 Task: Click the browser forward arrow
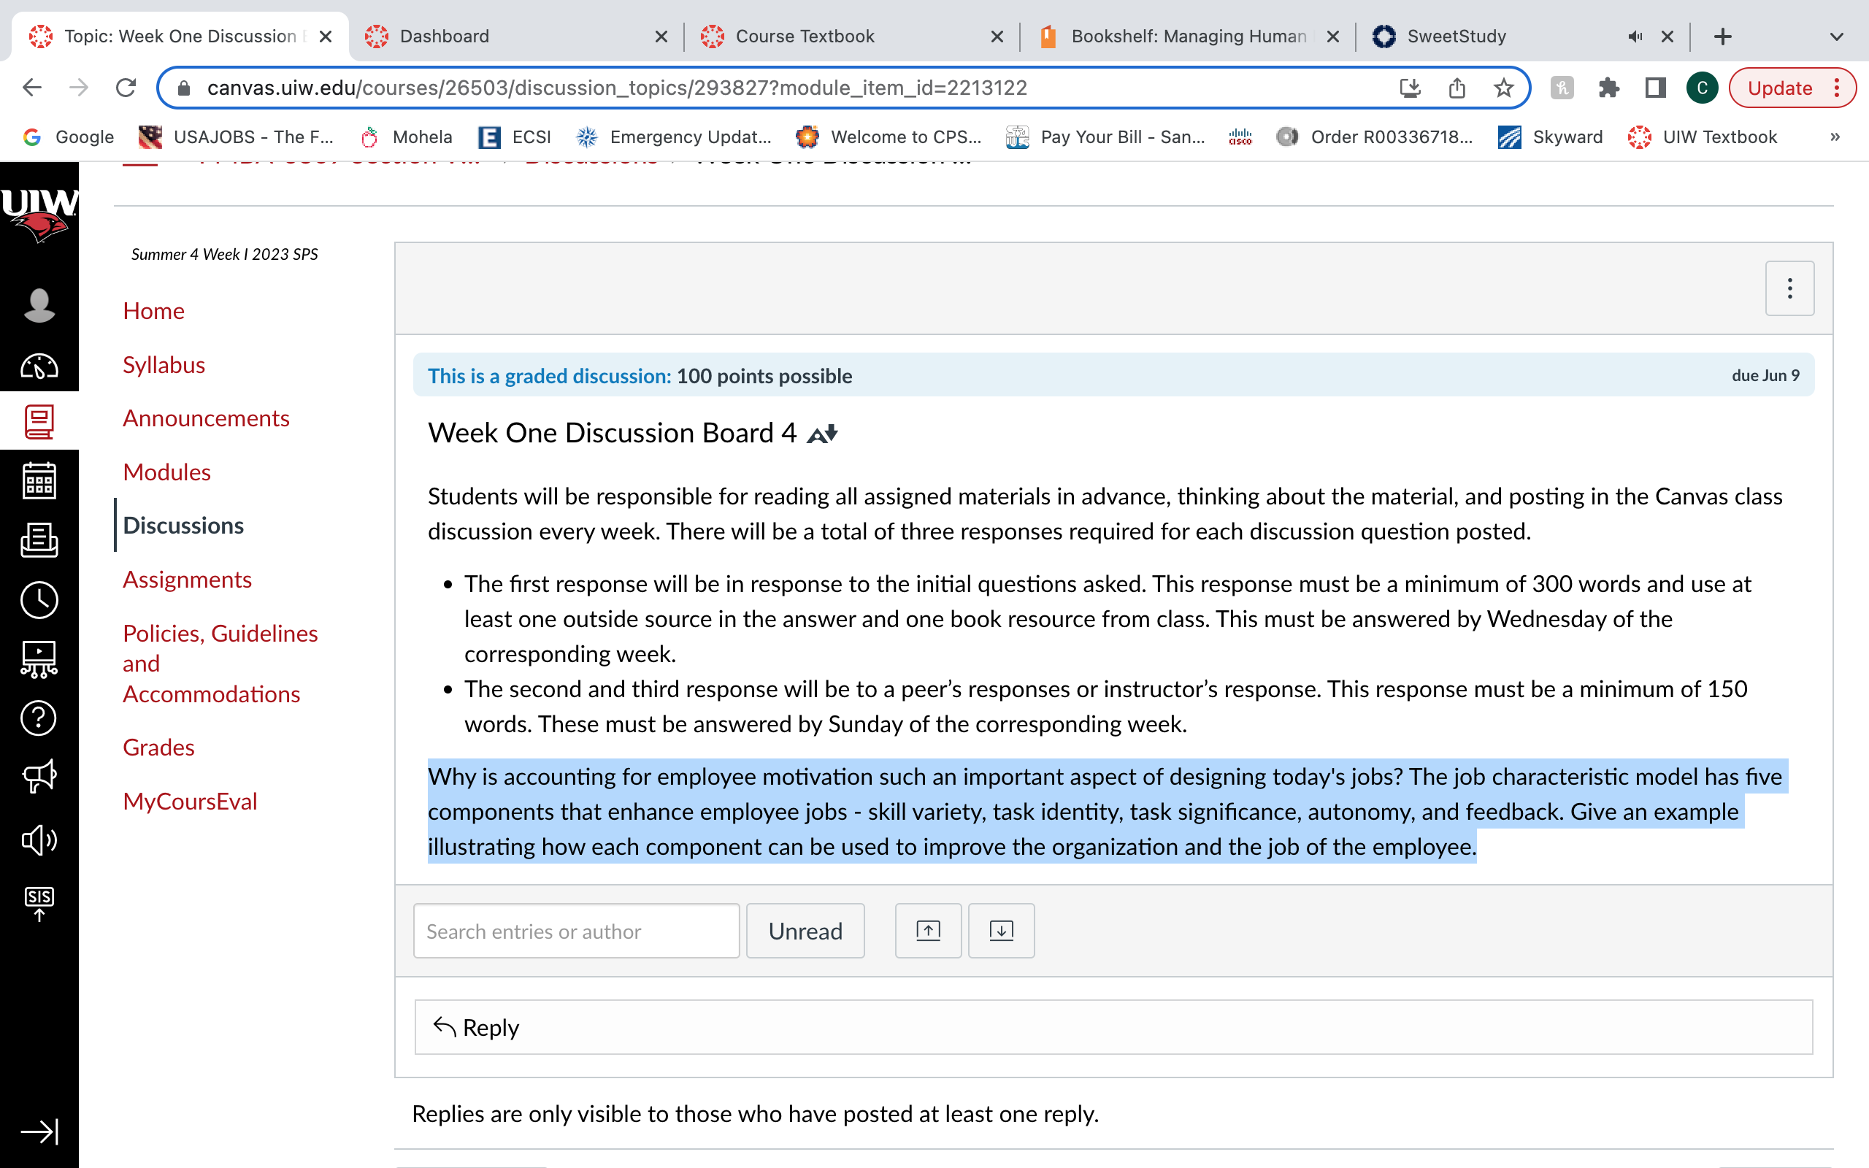[78, 88]
